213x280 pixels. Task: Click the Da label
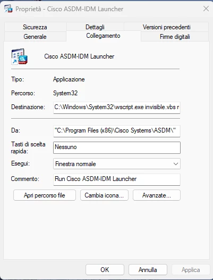click(x=16, y=130)
